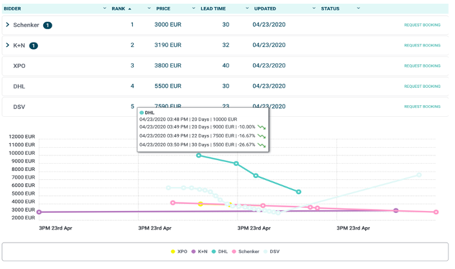Click the last pink Schenker chart point

pyautogui.click(x=436, y=212)
